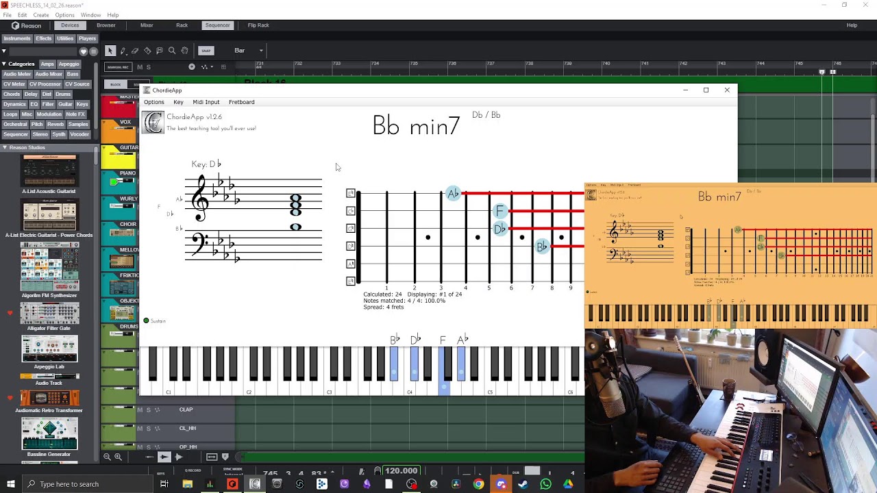Open Steam from taskbar
The image size is (877, 493).
[x=523, y=484]
